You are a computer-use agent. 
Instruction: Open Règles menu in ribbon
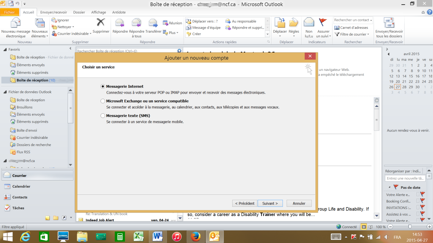tap(294, 28)
